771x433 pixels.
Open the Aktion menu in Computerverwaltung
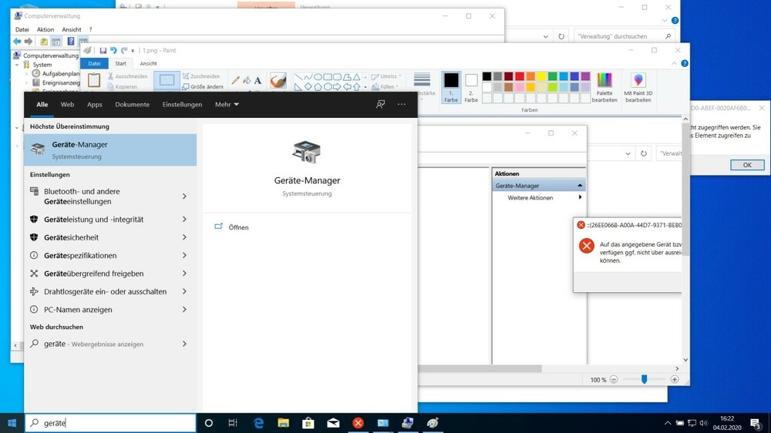pos(45,29)
